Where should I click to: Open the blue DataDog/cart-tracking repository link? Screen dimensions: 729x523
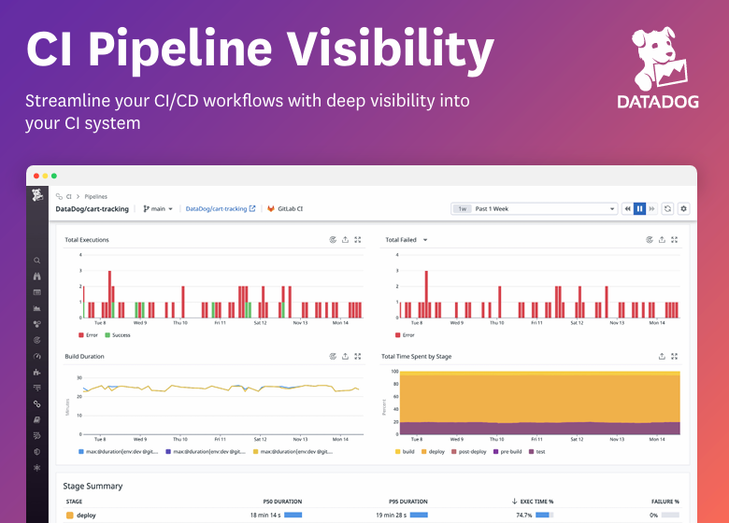[221, 209]
